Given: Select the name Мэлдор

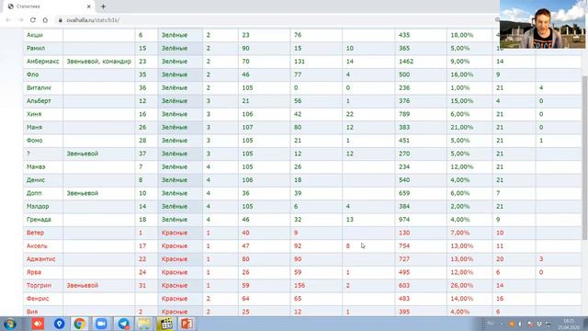Looking at the screenshot, I should click(38, 206).
